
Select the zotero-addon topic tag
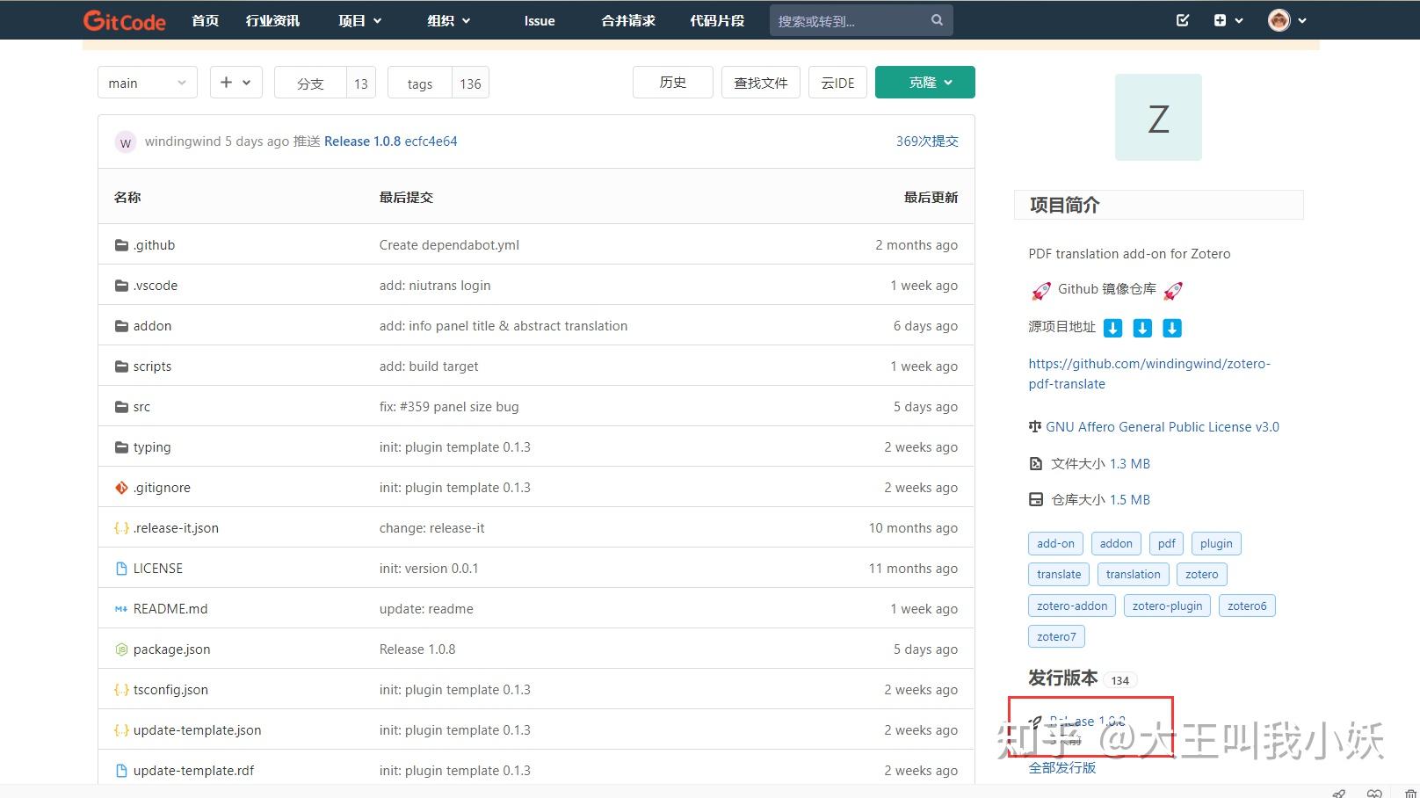coord(1072,606)
